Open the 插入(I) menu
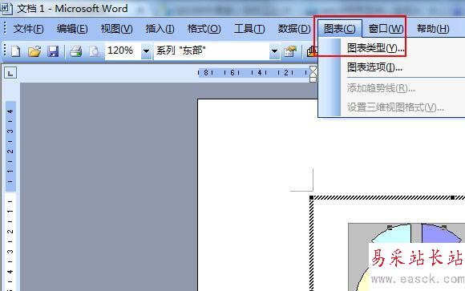The height and width of the screenshot is (291, 465). (x=160, y=29)
